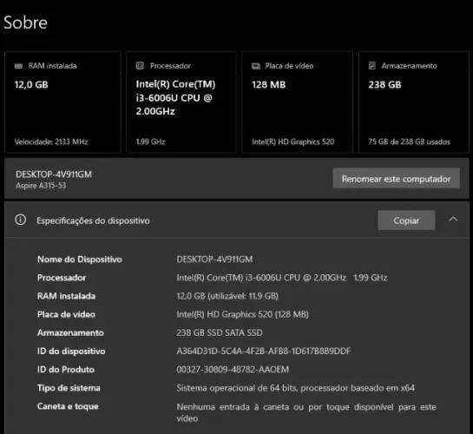Screen dimensions: 473x434
Task: Click the Aspire A315-53 model text
Action: 41,186
